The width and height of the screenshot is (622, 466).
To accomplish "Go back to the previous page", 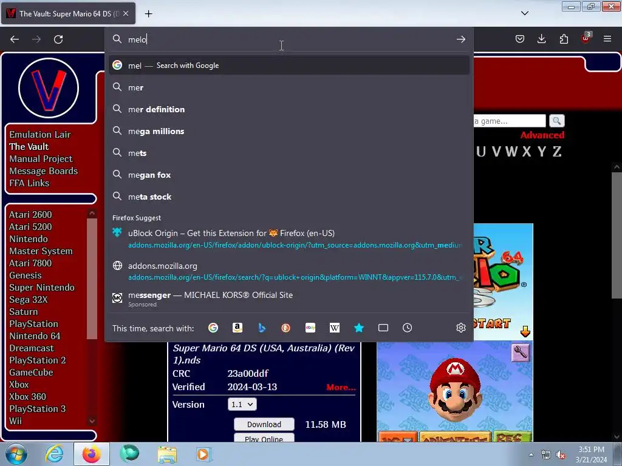I will (15, 39).
